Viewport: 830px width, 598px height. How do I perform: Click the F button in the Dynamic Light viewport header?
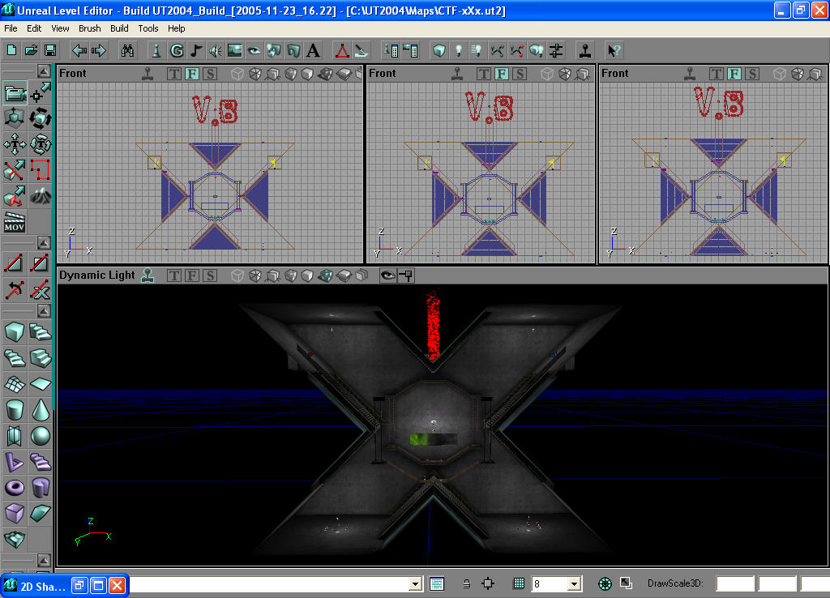point(191,276)
